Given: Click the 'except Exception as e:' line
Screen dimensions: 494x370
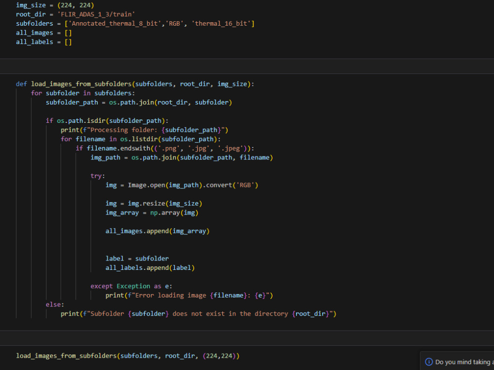Looking at the screenshot, I should pyautogui.click(x=131, y=286).
